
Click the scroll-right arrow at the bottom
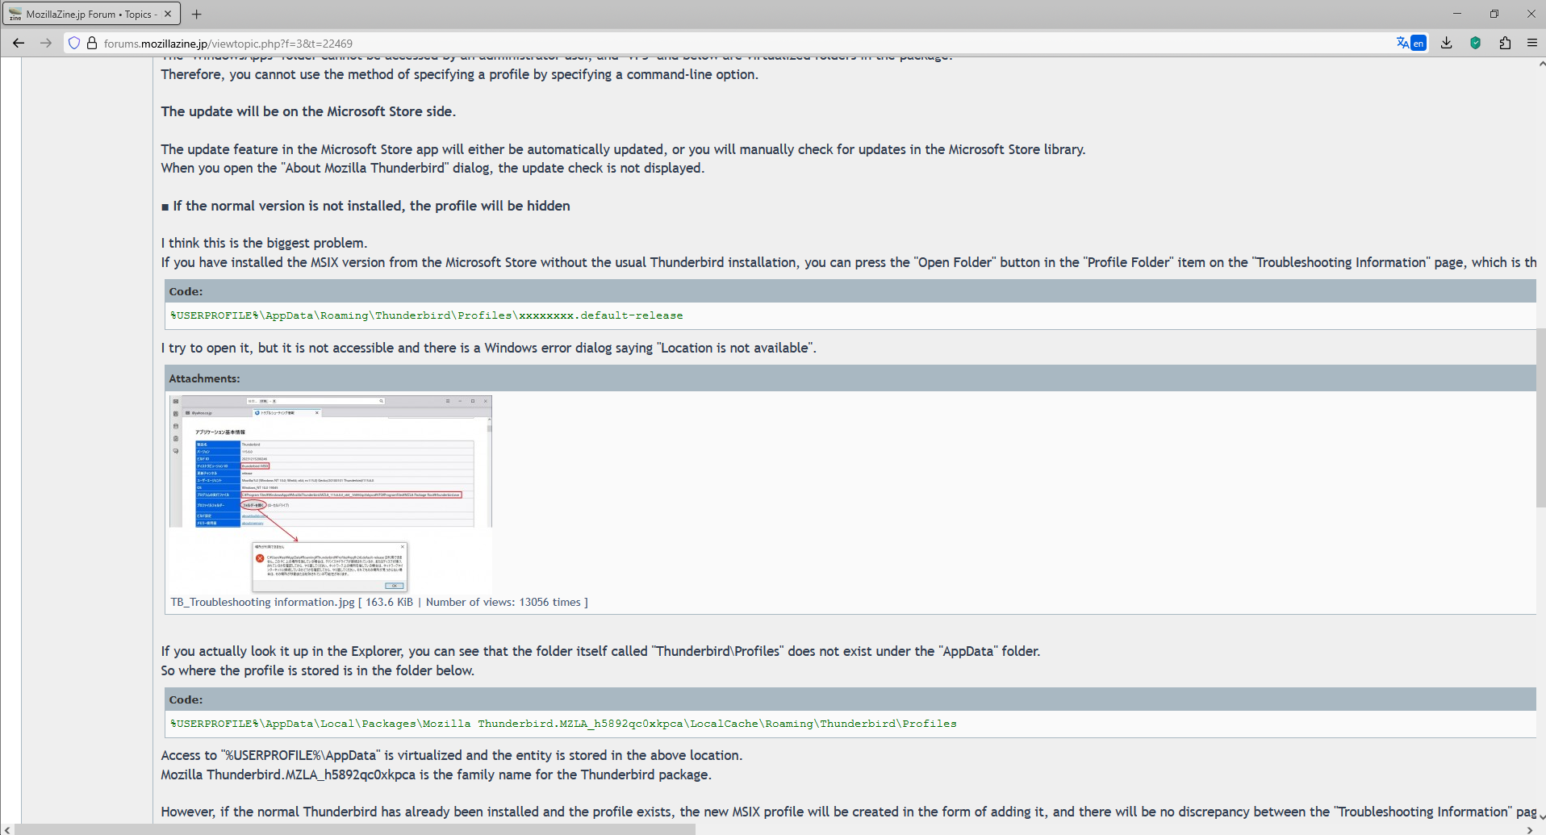(1530, 829)
